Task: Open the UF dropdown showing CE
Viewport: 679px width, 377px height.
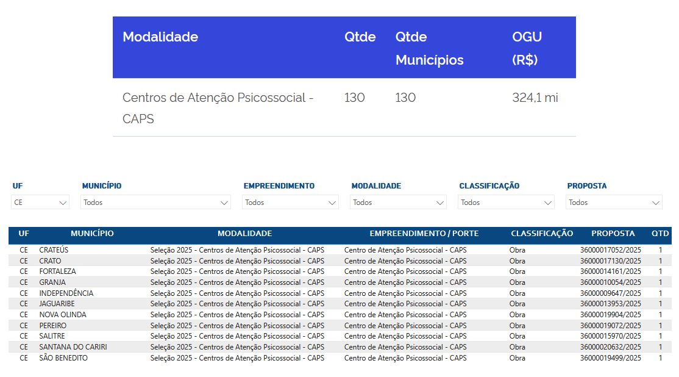Action: pyautogui.click(x=40, y=203)
